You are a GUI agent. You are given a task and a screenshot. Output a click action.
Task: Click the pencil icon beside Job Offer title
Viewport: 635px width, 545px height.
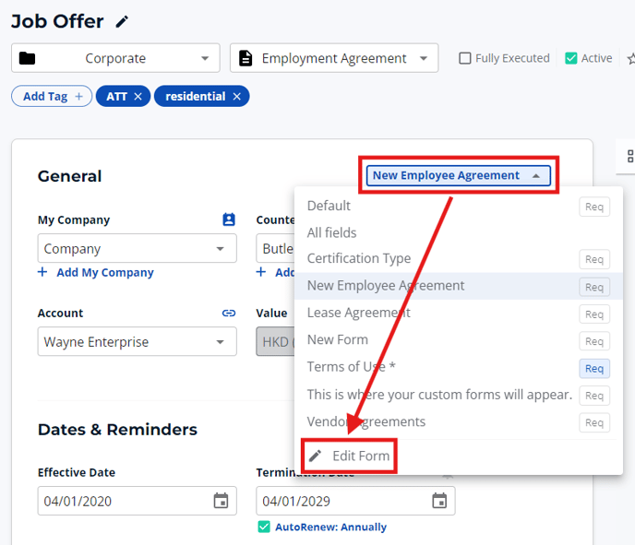point(123,22)
